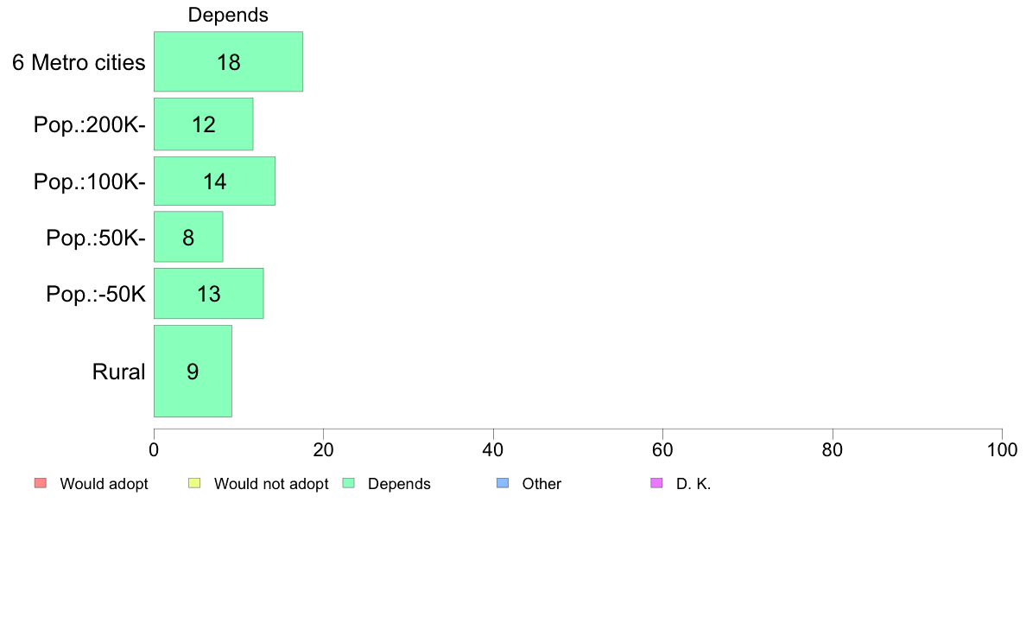Select the Pop.:50K- bar showing 8
Viewport: 1026px width, 636px height.
(x=188, y=237)
